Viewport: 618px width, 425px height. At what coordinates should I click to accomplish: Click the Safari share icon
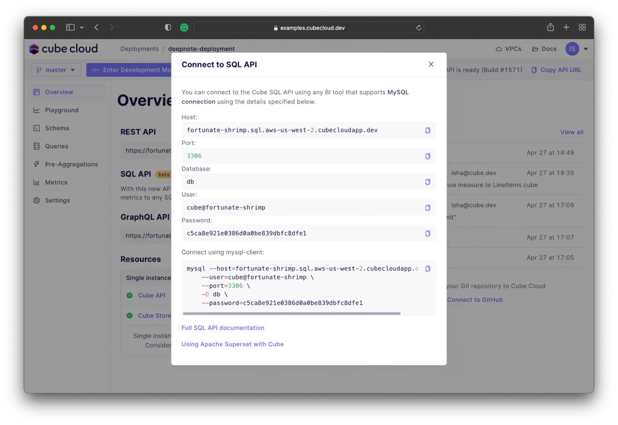click(550, 27)
